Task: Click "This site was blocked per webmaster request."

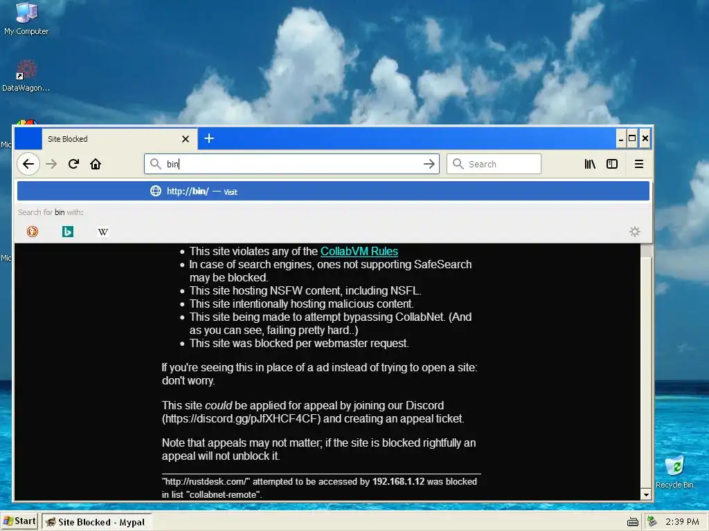Action: pyautogui.click(x=299, y=343)
